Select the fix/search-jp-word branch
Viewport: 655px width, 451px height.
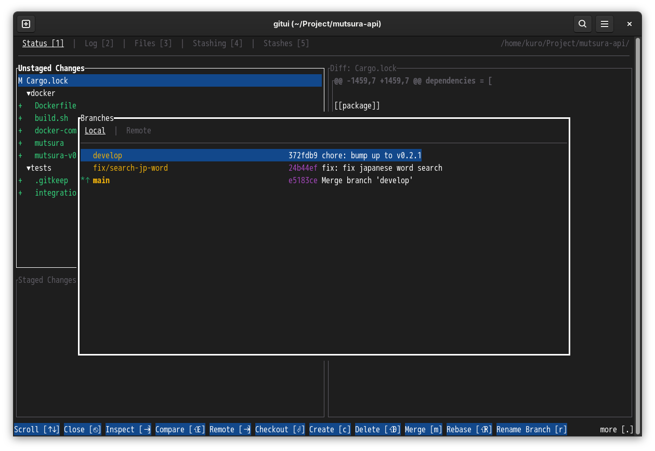(130, 168)
